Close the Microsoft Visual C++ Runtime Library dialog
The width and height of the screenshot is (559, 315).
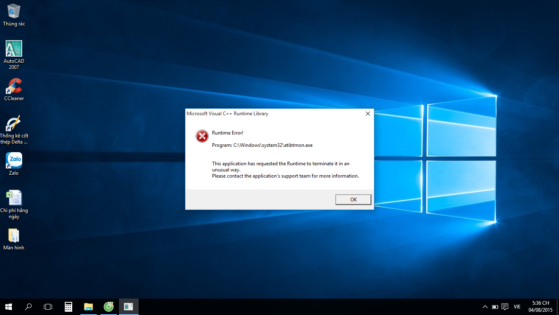point(367,114)
